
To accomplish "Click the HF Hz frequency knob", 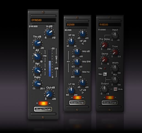I will pos(71,42).
